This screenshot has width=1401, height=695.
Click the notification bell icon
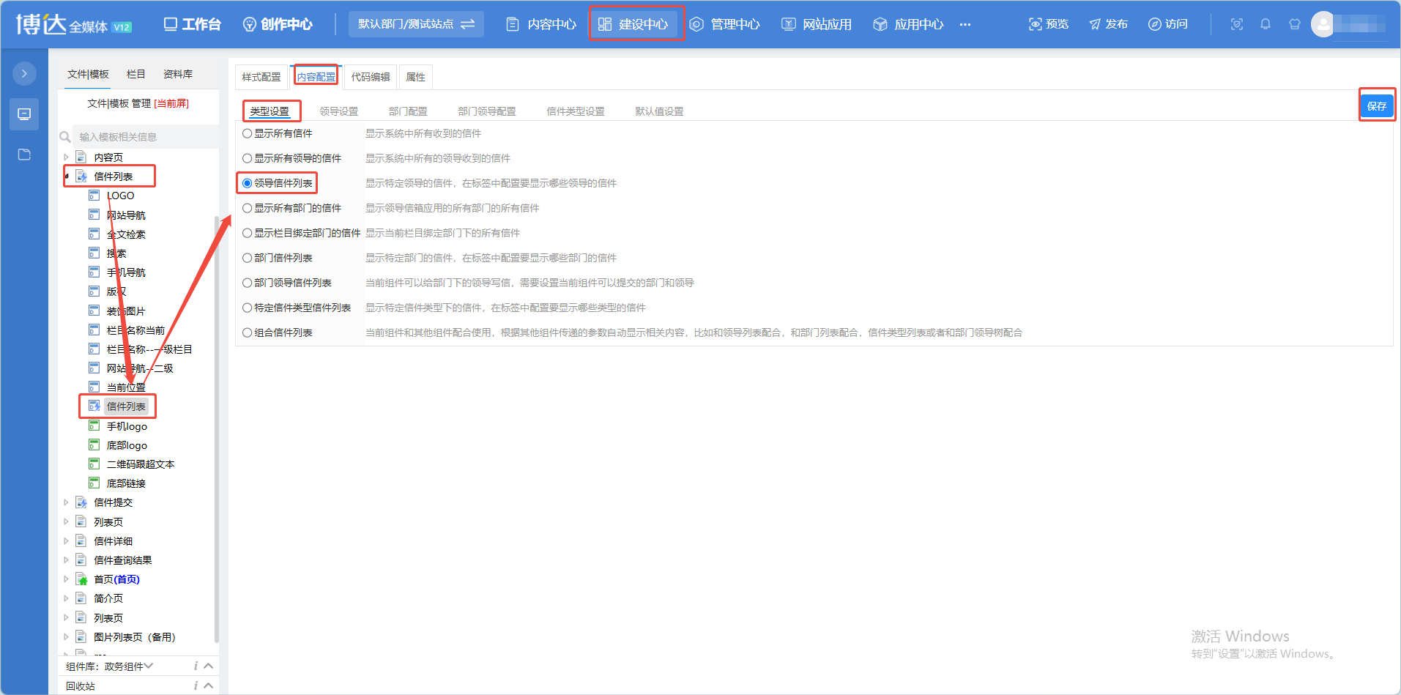tap(1266, 24)
